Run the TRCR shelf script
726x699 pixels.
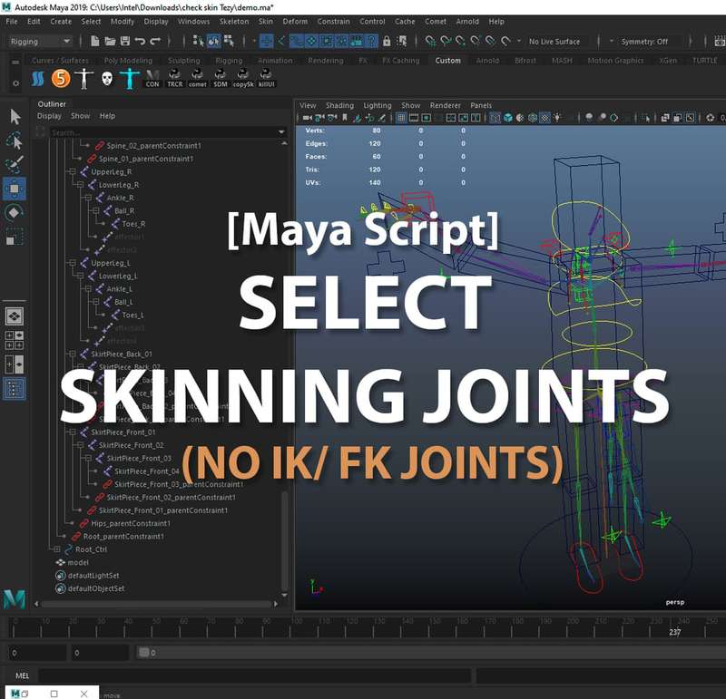[x=174, y=79]
